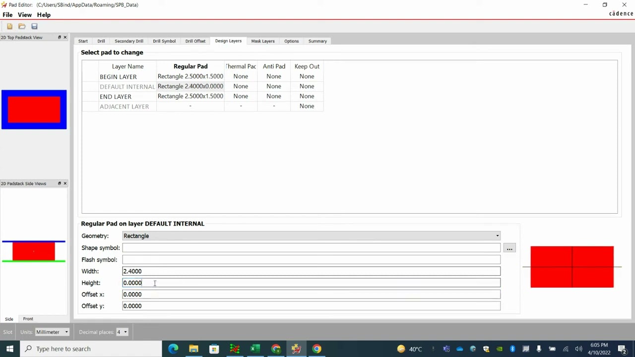Click the Keep Out column header

pos(307,66)
